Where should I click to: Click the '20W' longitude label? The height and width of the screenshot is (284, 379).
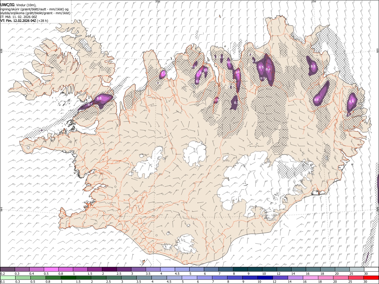click(158, 1)
